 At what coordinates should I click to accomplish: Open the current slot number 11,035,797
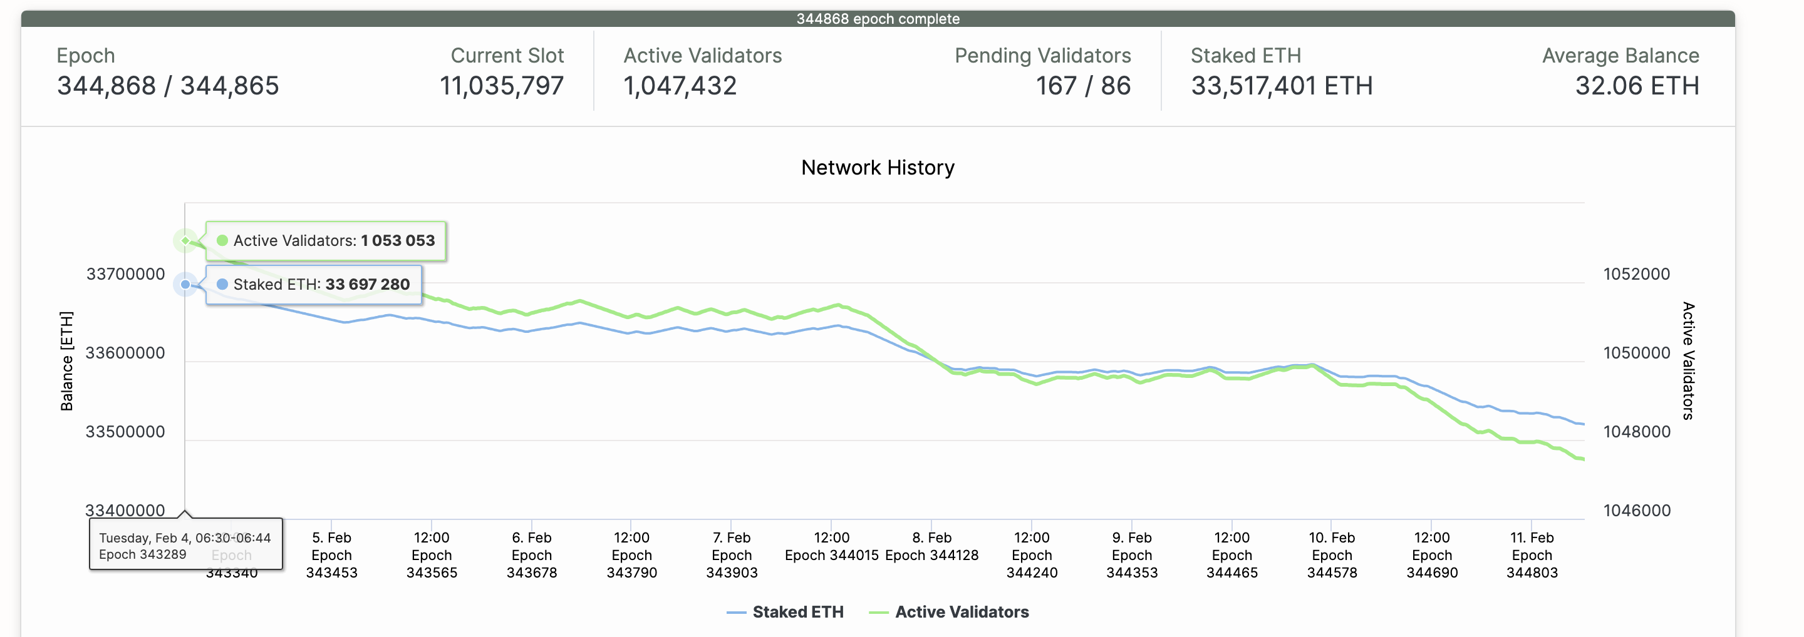[501, 86]
